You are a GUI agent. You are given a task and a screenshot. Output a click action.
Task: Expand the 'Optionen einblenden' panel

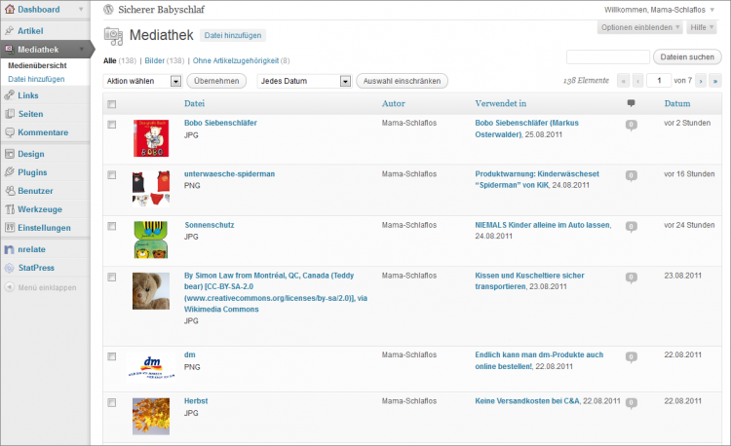[639, 27]
